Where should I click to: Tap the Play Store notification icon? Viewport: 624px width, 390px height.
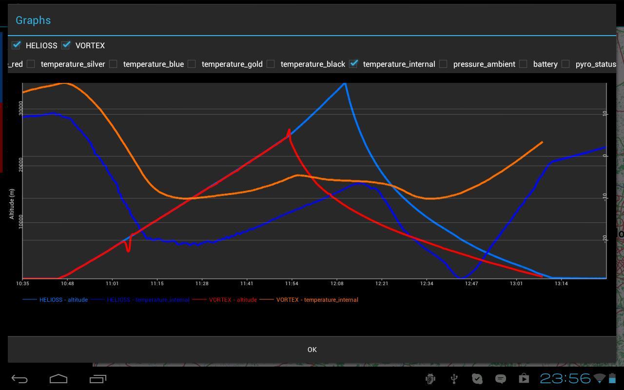pyautogui.click(x=524, y=379)
